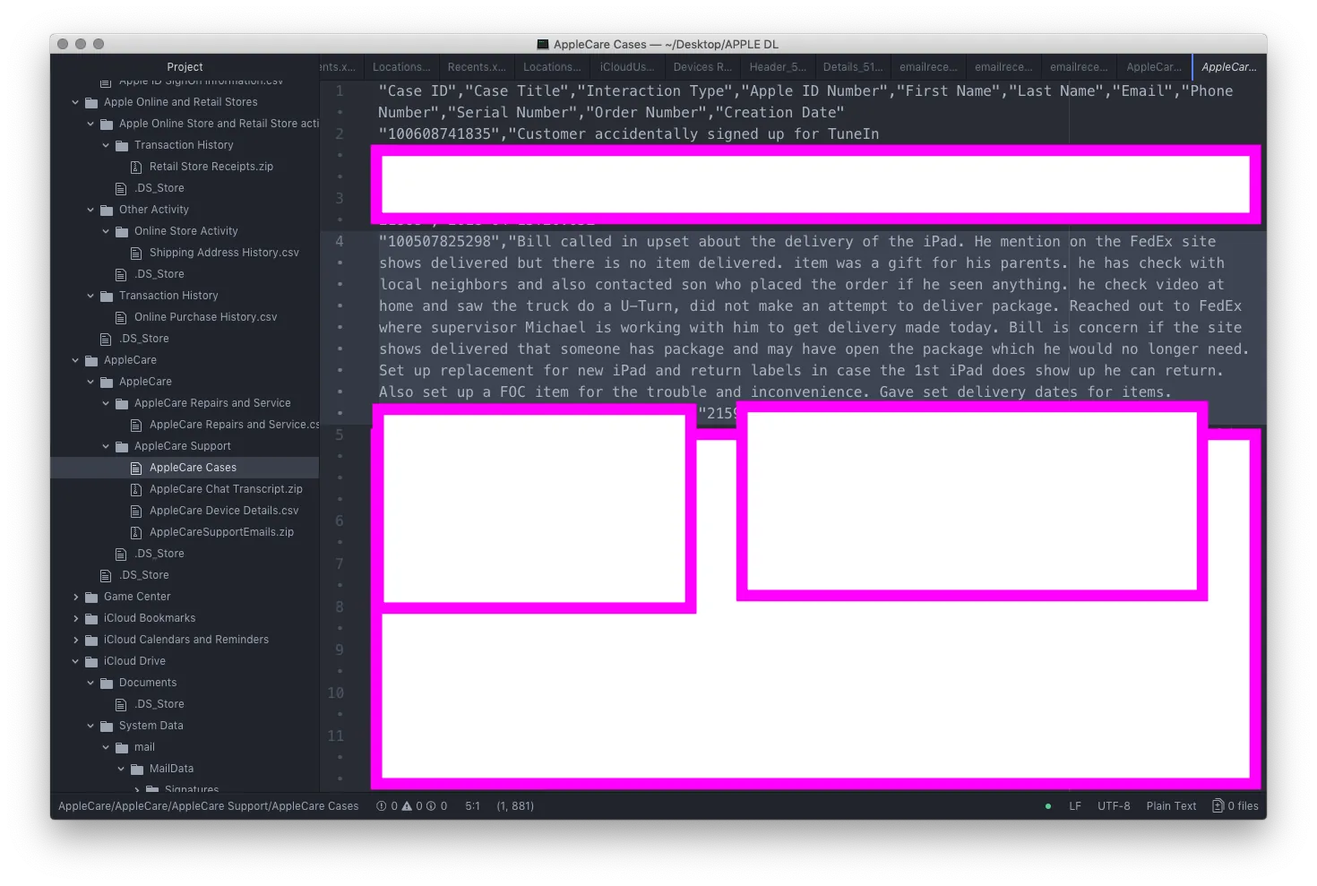The image size is (1317, 886).
Task: Click the linter warning triangle icon in status bar
Action: [x=407, y=806]
